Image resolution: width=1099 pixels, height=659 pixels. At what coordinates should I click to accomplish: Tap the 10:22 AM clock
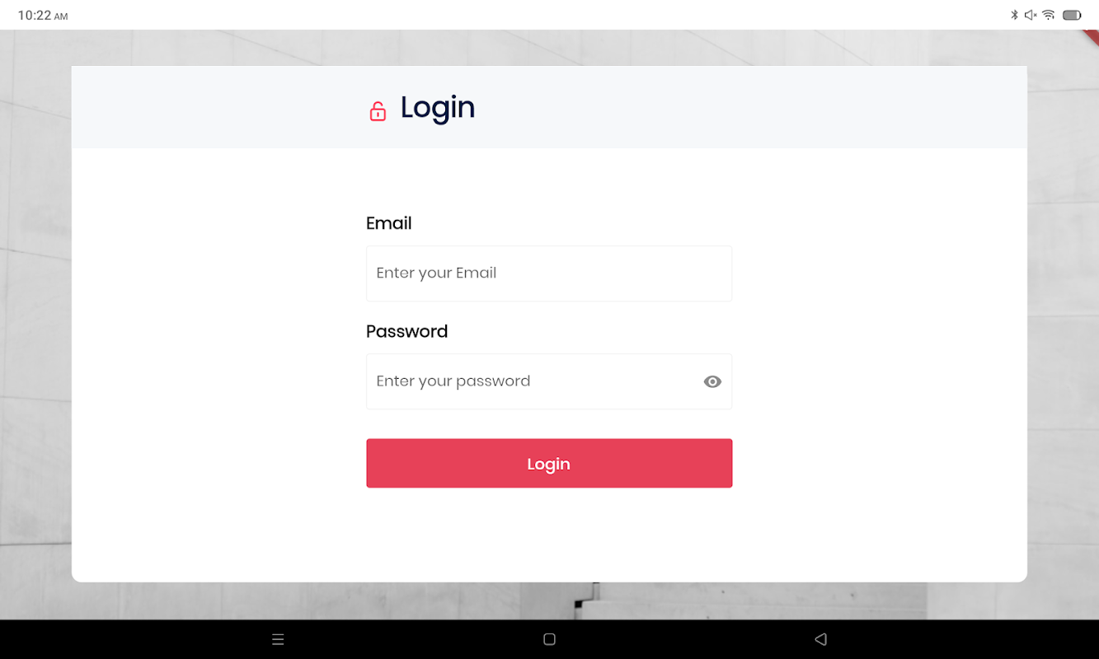[x=43, y=16]
